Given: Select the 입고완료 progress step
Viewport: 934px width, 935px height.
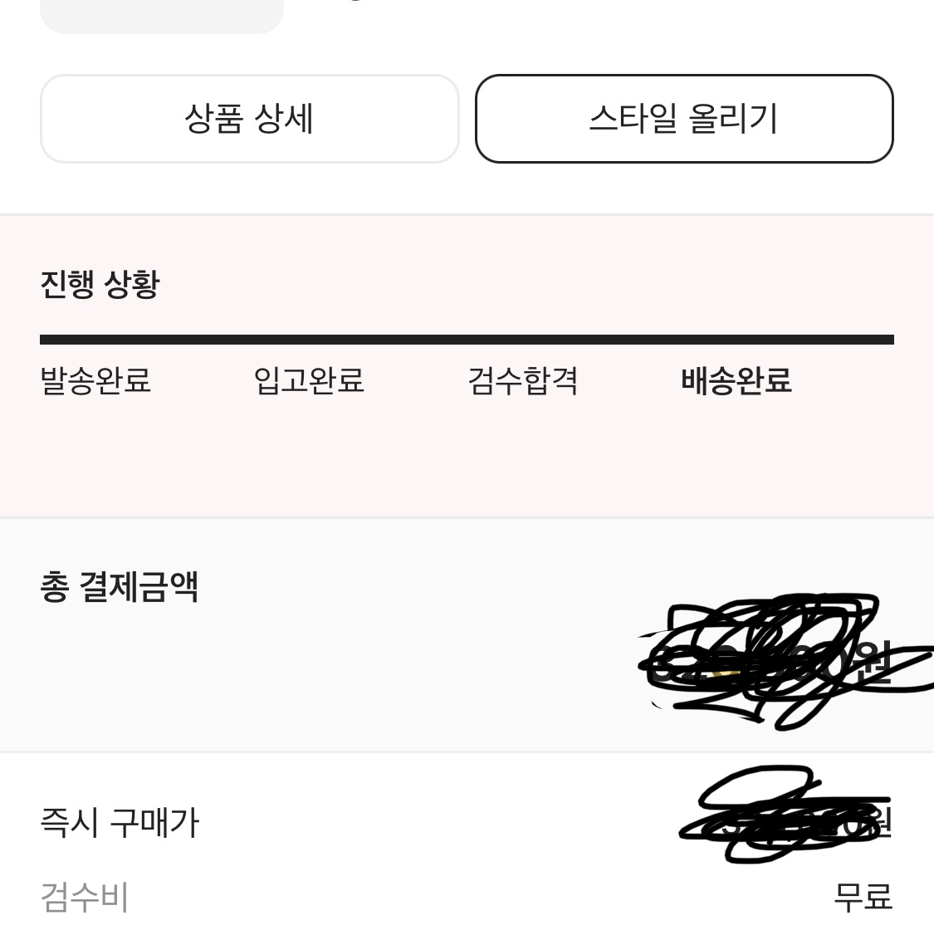Looking at the screenshot, I should (309, 380).
